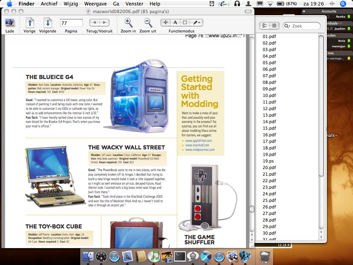The image size is (353, 265).
Task: Open the Apple menu
Action: click(x=9, y=4)
